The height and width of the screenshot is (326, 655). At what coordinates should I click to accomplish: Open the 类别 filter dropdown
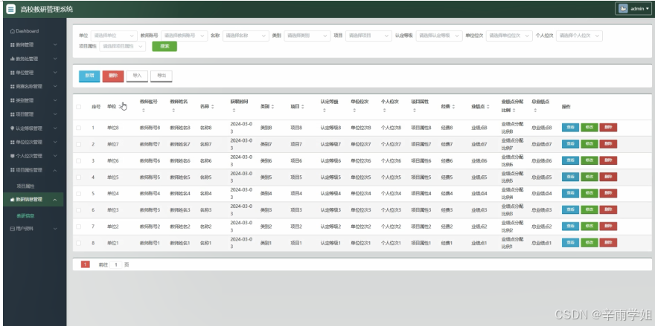pos(307,36)
